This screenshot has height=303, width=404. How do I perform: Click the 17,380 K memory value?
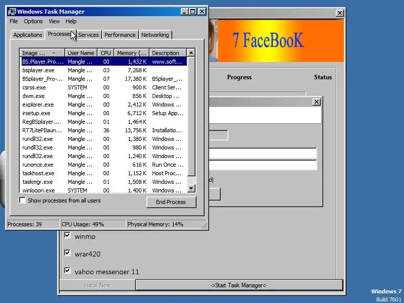pyautogui.click(x=135, y=79)
